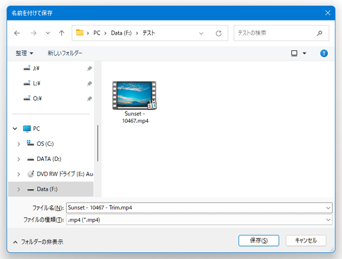Select テスト in the address breadcrumb

tap(149, 33)
